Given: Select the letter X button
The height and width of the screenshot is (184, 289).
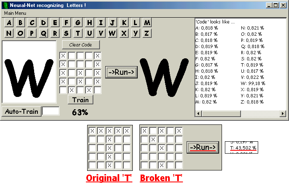Looking at the screenshot, I should (124, 33).
